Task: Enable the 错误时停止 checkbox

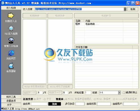Action: pyautogui.click(x=124, y=93)
